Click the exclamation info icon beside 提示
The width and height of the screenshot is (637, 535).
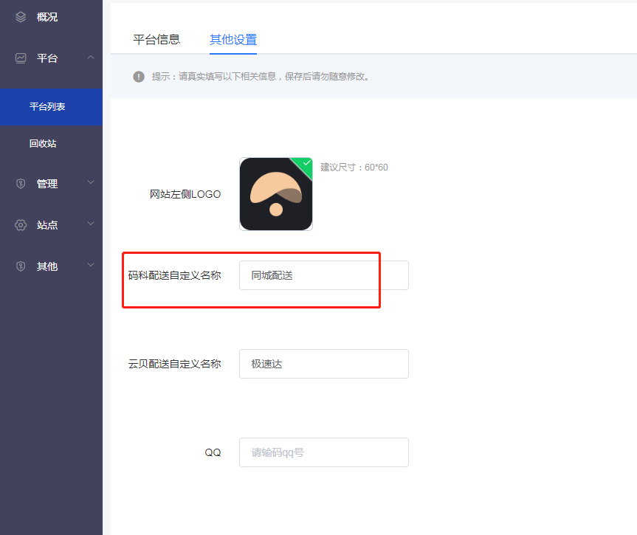point(139,76)
